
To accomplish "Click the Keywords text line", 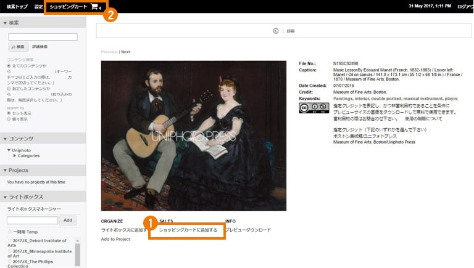I will coord(396,99).
